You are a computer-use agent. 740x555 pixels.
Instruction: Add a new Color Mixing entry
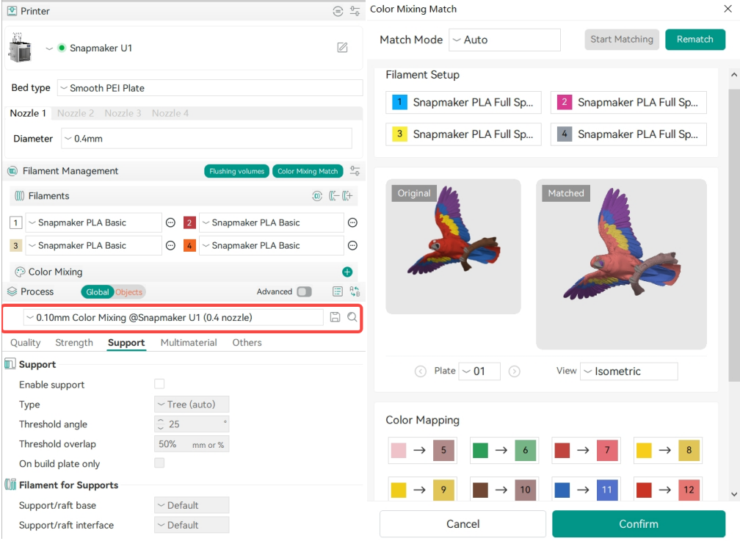(x=347, y=272)
